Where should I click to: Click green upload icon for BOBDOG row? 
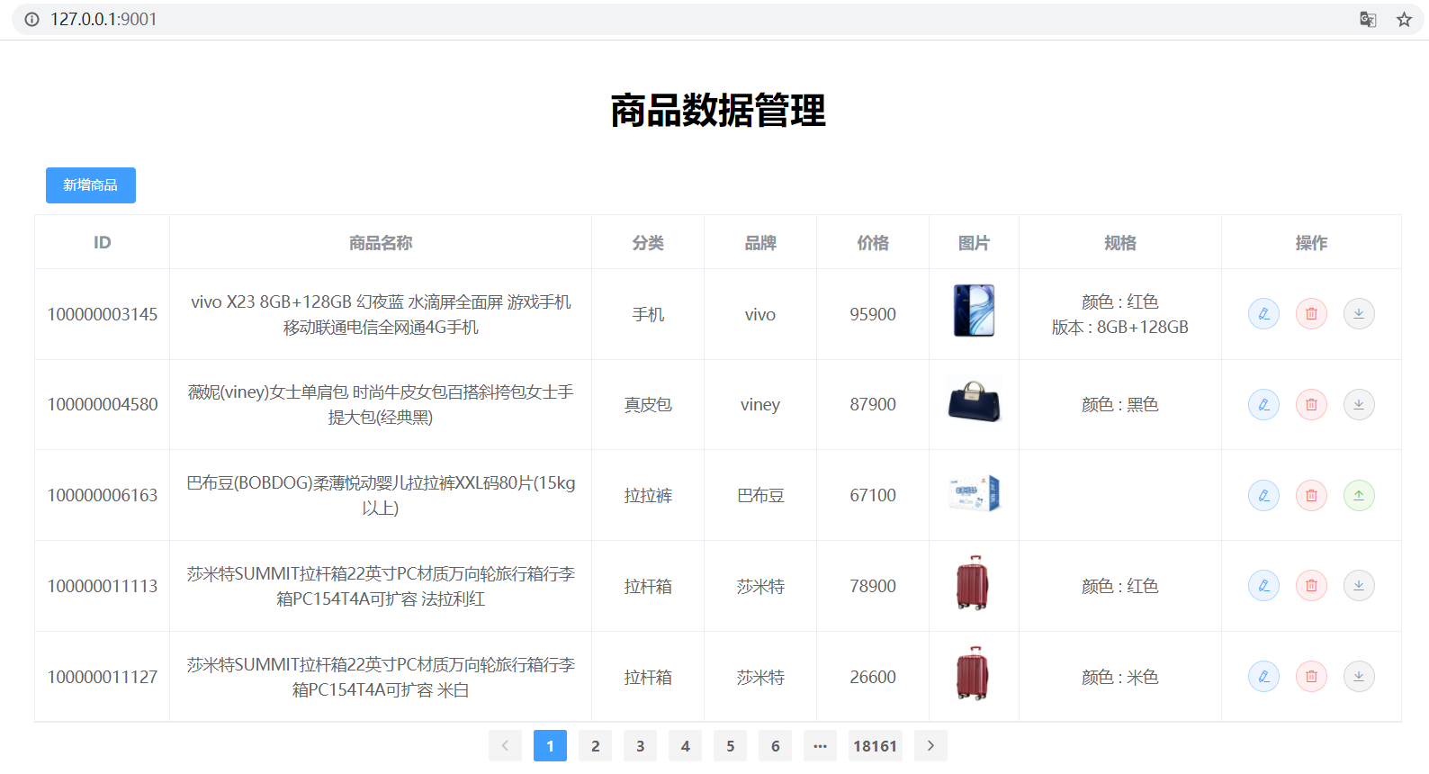(1359, 496)
